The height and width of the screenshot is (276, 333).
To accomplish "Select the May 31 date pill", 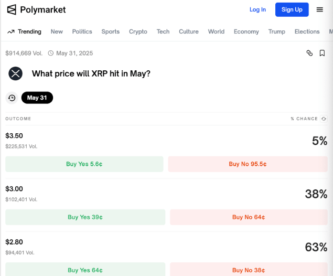I will pos(37,98).
